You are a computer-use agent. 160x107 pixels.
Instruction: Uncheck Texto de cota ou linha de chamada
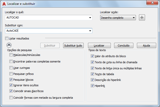[x=92, y=62]
